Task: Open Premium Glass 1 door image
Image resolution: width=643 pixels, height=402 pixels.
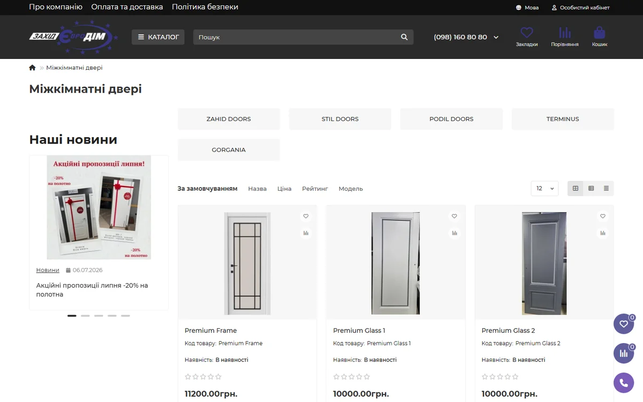Action: coord(395,263)
